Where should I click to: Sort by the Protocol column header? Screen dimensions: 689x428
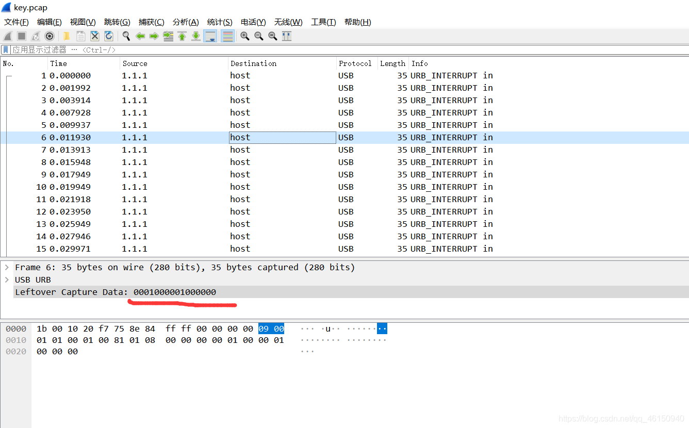(357, 63)
